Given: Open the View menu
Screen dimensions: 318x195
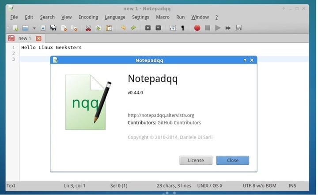Looking at the screenshot, I should [x=67, y=17].
